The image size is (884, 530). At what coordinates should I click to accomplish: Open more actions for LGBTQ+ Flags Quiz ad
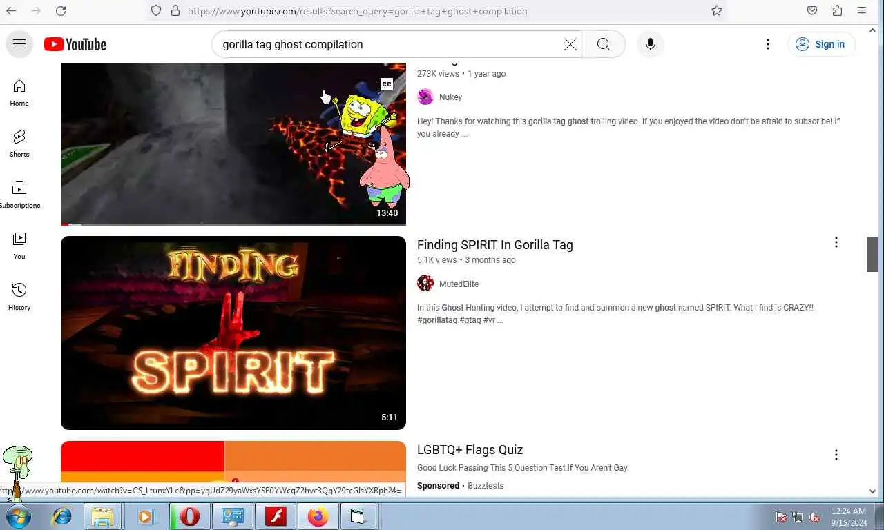pos(836,455)
